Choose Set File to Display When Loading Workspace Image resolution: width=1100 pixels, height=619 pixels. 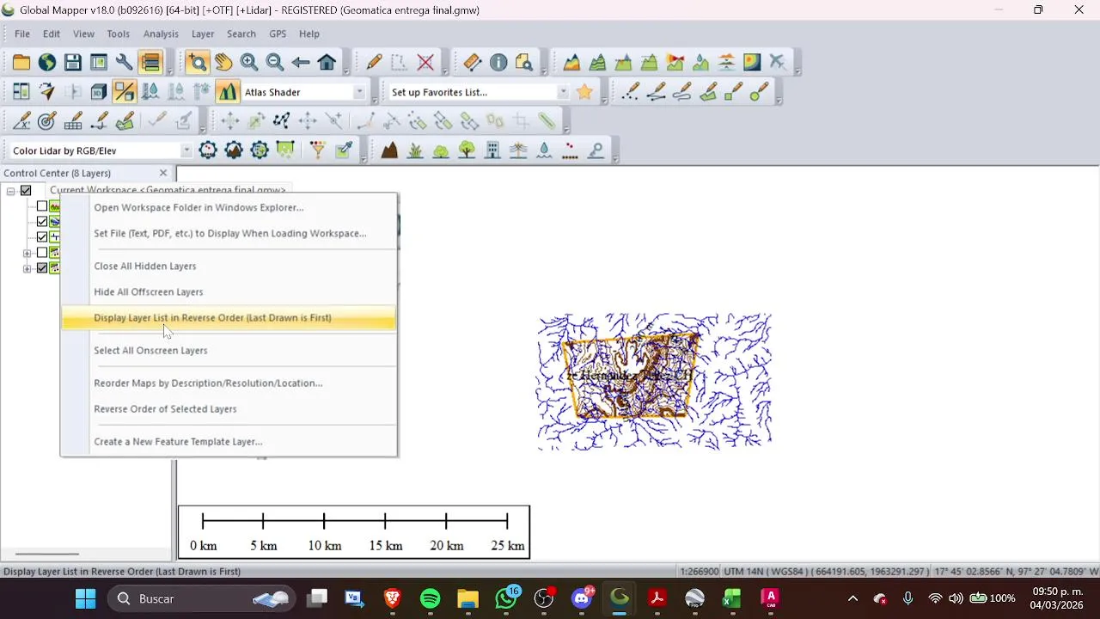(228, 233)
